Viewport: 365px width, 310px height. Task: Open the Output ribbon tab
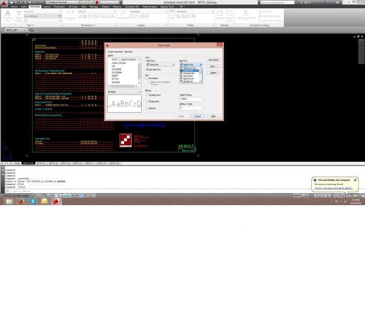(105, 7)
